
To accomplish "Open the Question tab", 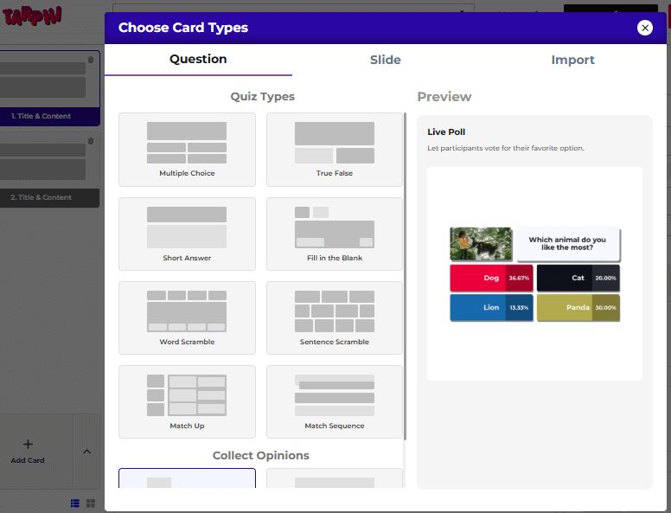I will coord(198,60).
